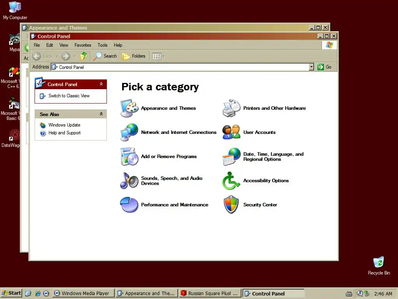The height and width of the screenshot is (299, 398).
Task: Click the Forward arrow toolbar button
Action: pos(66,56)
